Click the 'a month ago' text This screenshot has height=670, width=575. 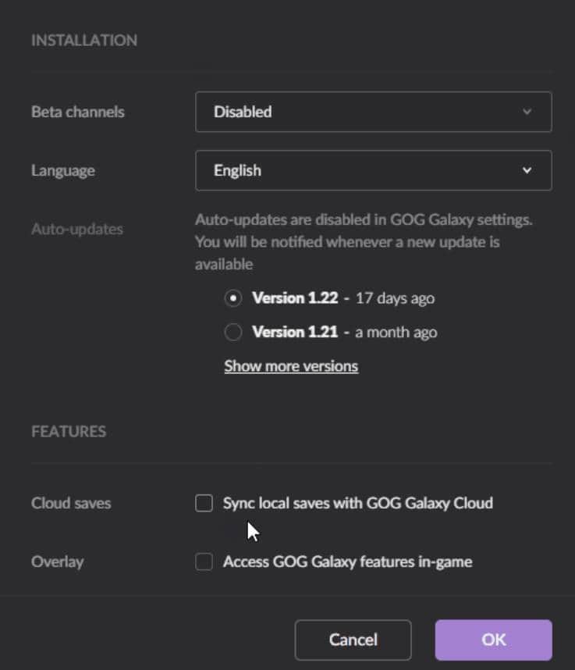[x=396, y=332]
